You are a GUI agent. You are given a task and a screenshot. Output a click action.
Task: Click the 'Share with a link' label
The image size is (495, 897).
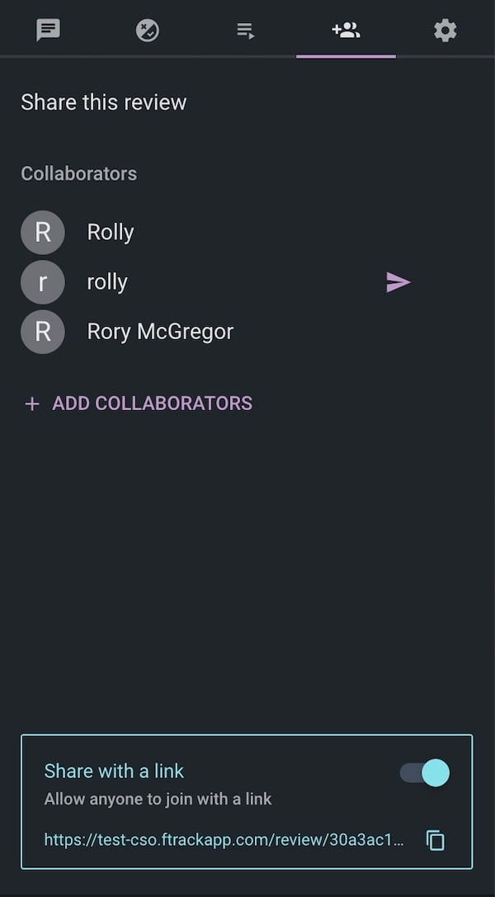pos(114,771)
